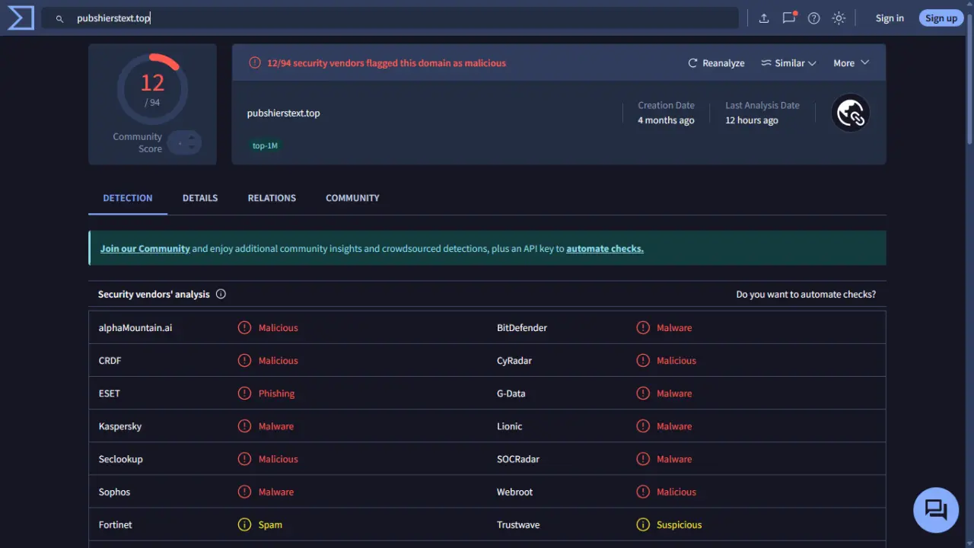Click yellow info icon in Trustwave row

click(643, 524)
